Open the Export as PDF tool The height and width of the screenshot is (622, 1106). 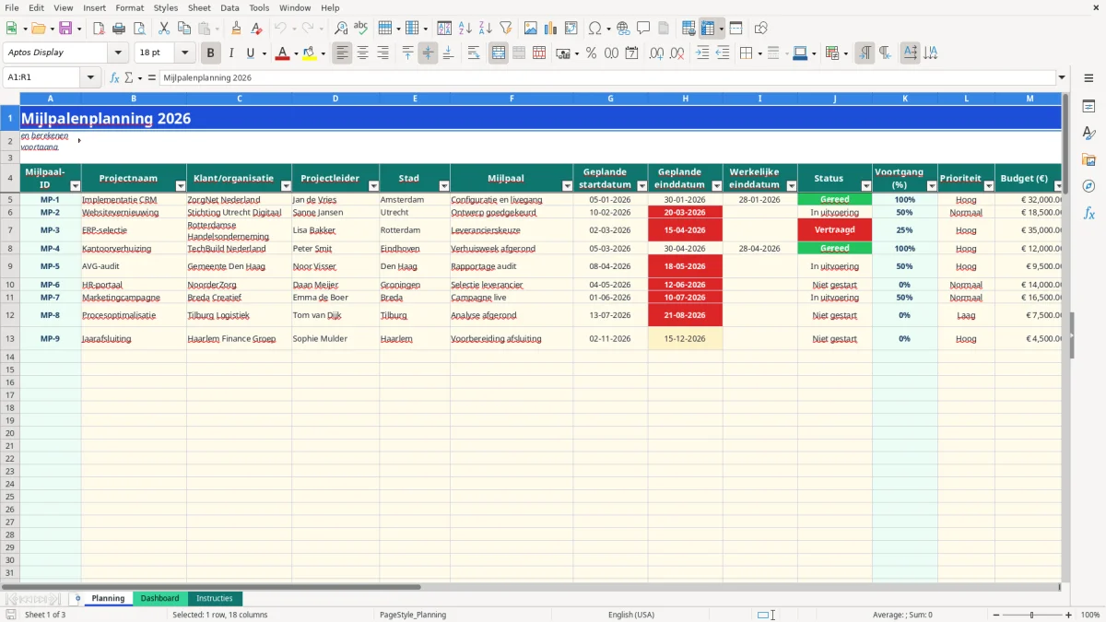[99, 29]
